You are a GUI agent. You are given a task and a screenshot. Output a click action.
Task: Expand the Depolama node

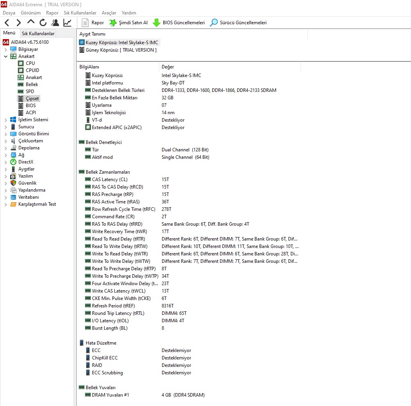[5, 148]
